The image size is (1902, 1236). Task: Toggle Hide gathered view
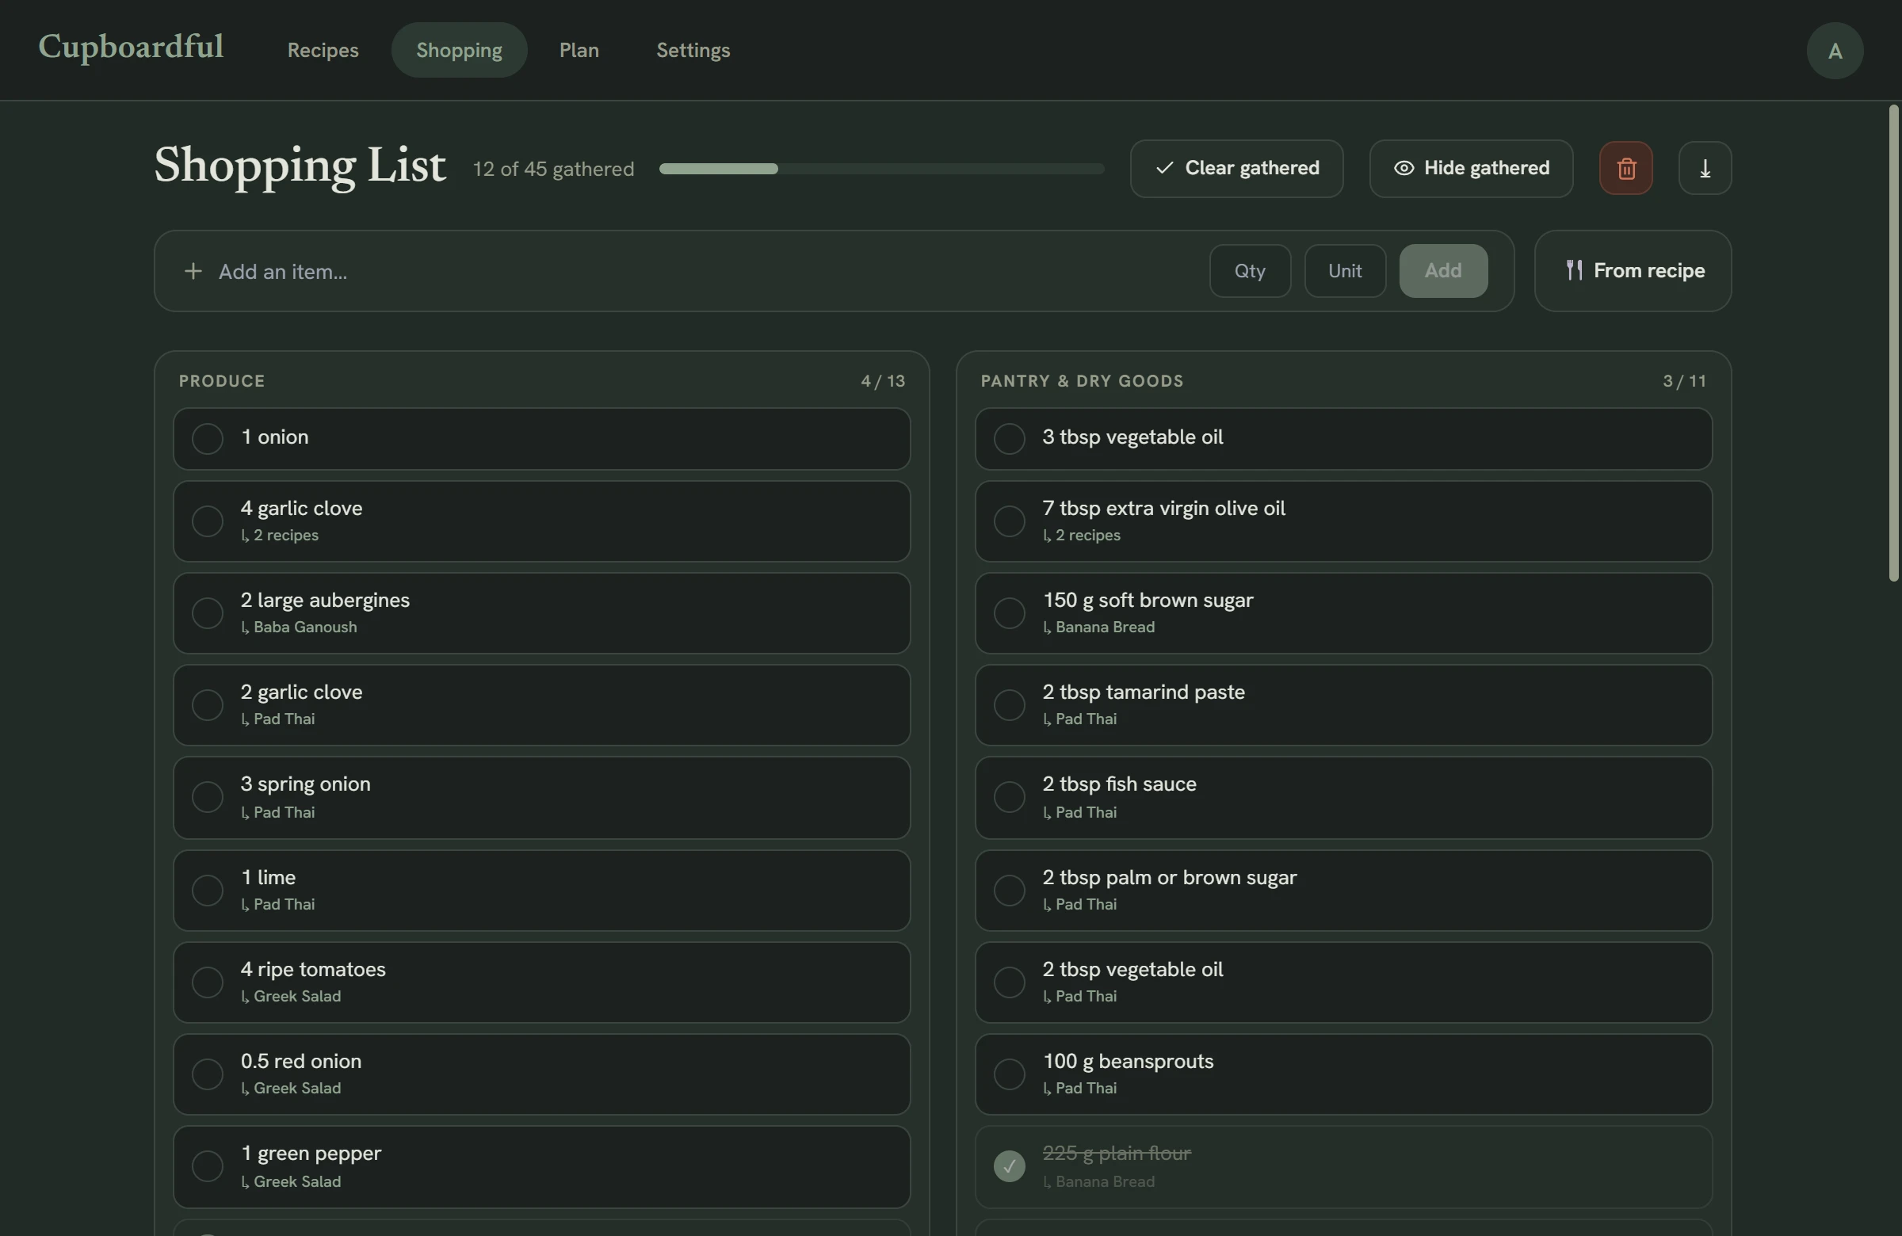pyautogui.click(x=1471, y=169)
